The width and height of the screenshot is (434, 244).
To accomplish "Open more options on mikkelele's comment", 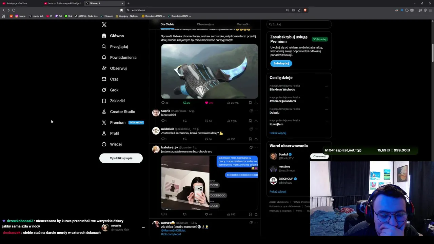I will point(256,129).
